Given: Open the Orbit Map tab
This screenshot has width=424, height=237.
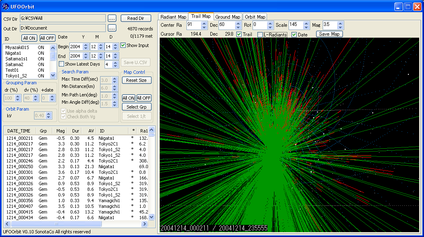Looking at the screenshot, I should click(x=255, y=17).
